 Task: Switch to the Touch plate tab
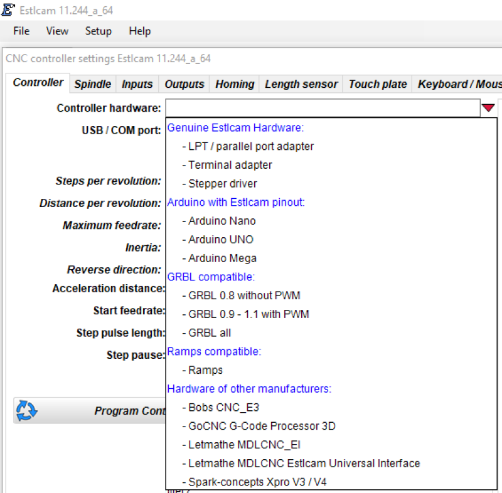tap(378, 84)
